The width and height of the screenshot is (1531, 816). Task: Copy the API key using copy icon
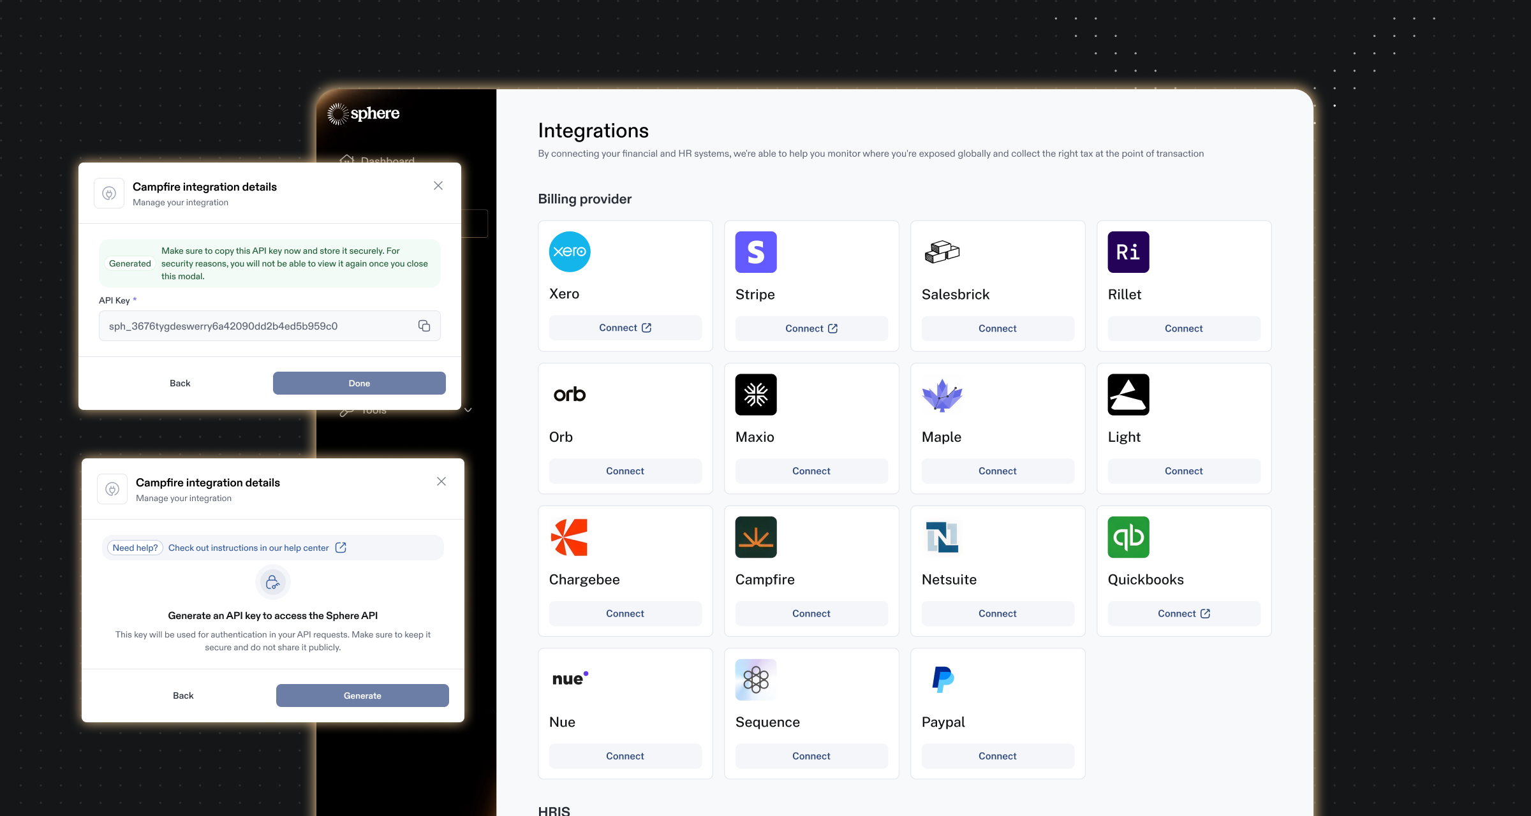click(x=424, y=326)
